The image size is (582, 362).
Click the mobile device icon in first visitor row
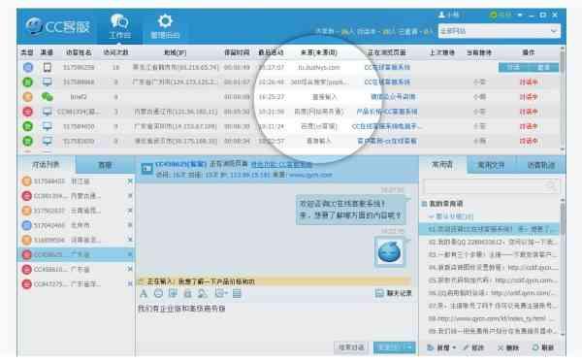[48, 67]
